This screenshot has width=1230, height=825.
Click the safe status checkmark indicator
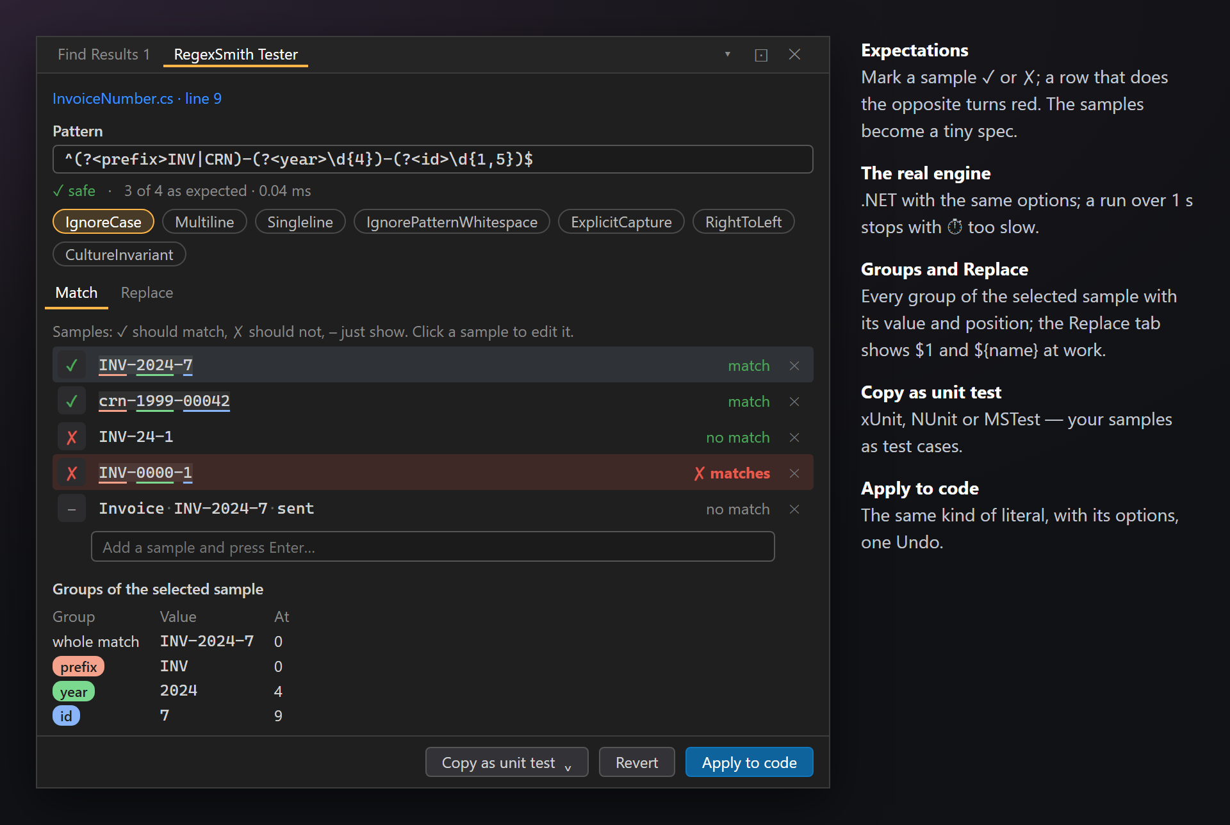click(x=74, y=191)
